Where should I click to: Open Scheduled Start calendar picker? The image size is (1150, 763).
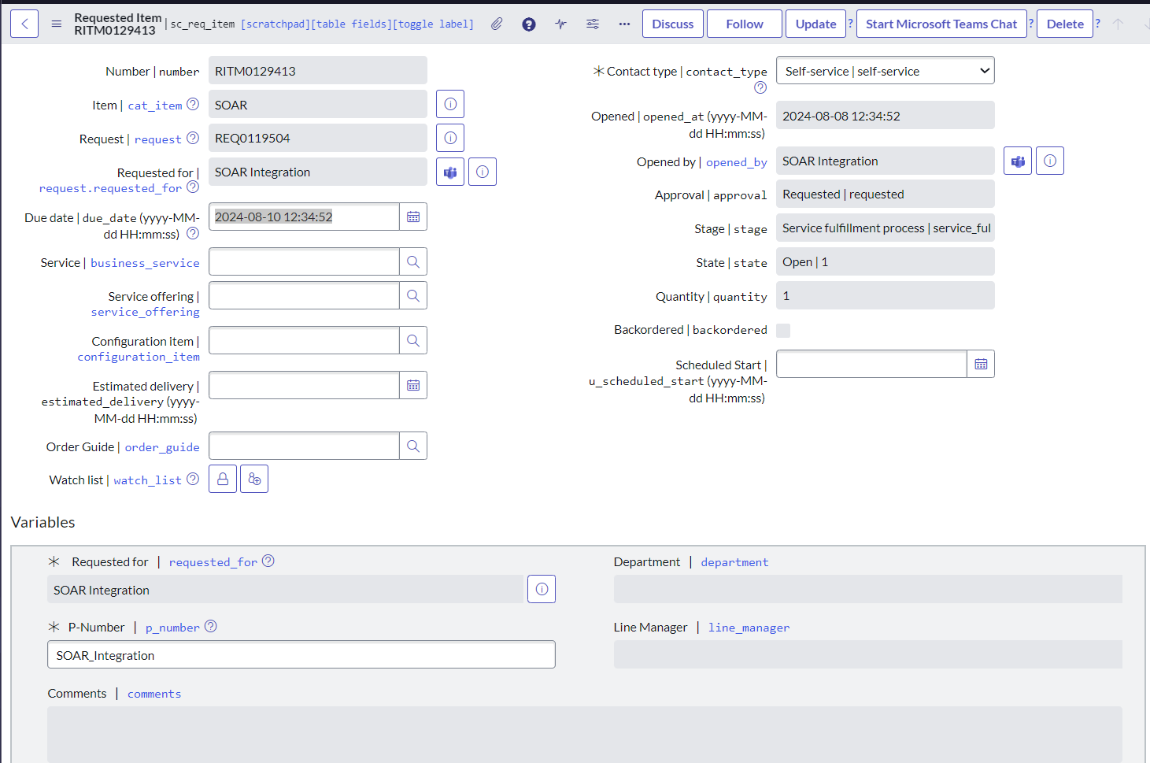(x=981, y=364)
